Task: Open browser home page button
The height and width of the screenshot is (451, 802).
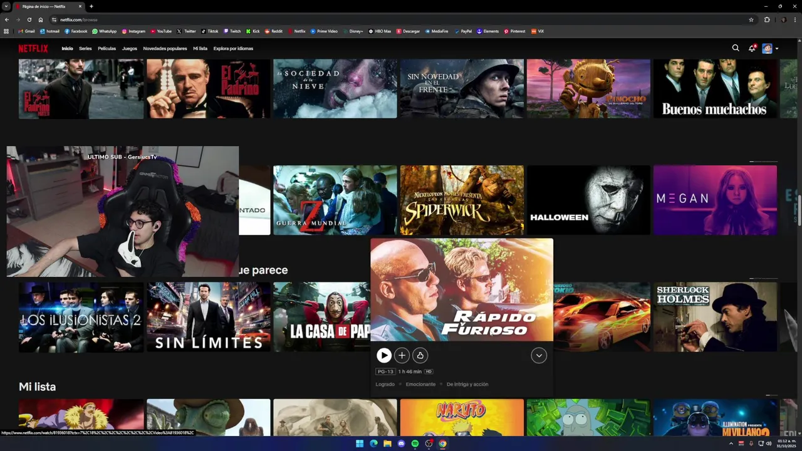Action: tap(40, 19)
